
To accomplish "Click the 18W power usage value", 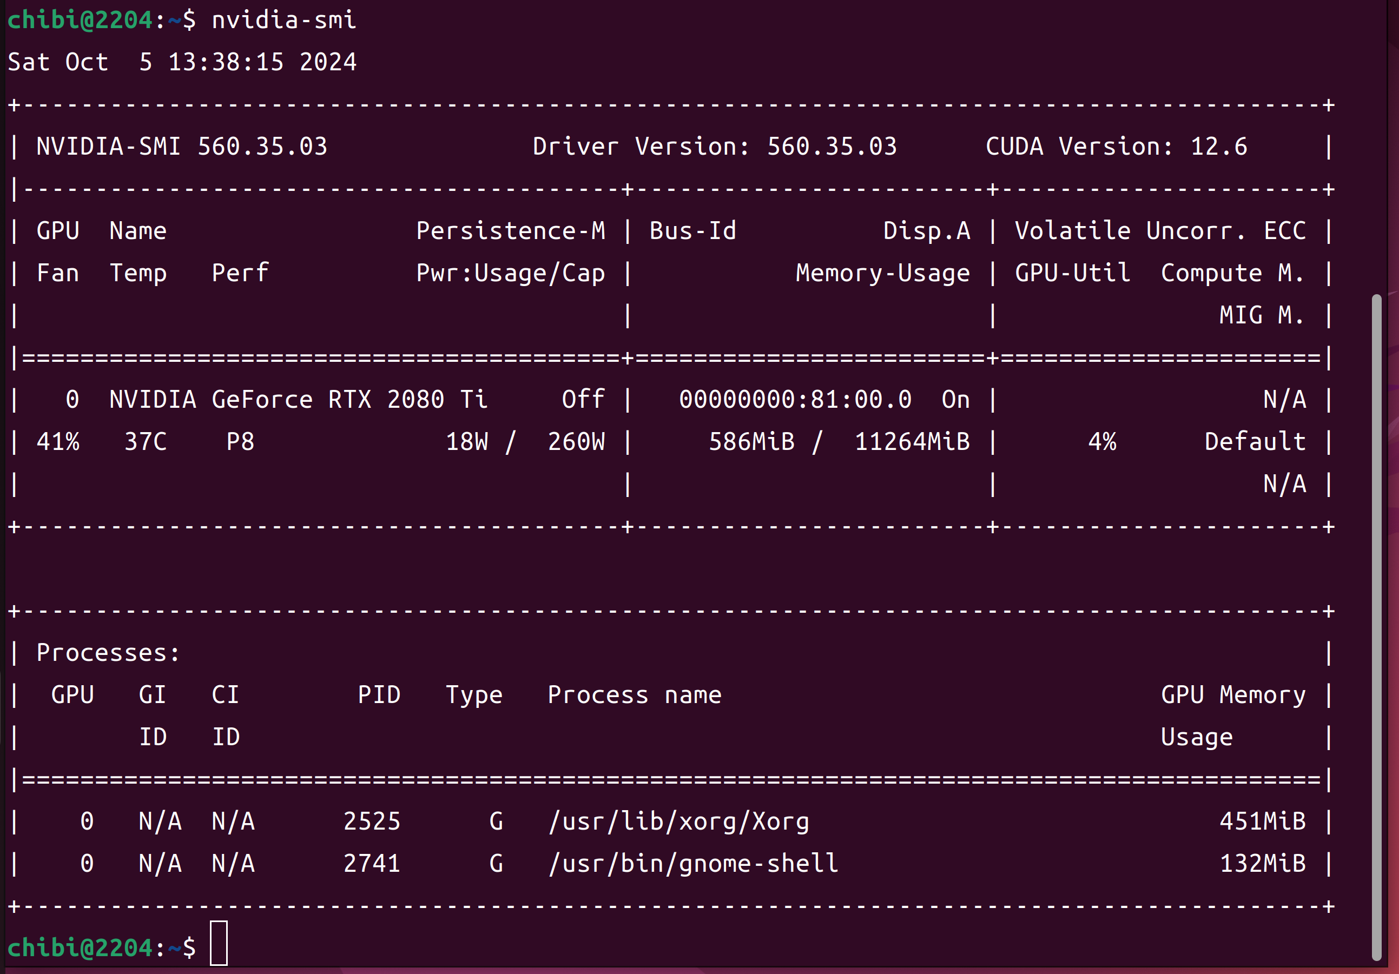I will pos(467,442).
